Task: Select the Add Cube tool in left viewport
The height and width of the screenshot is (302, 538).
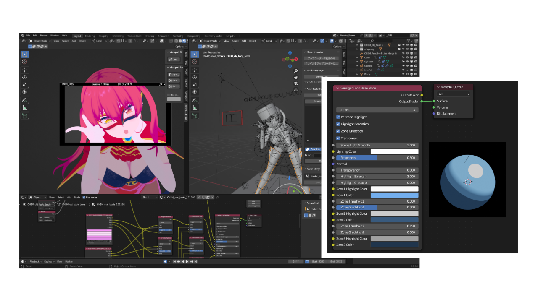Action: (x=24, y=116)
